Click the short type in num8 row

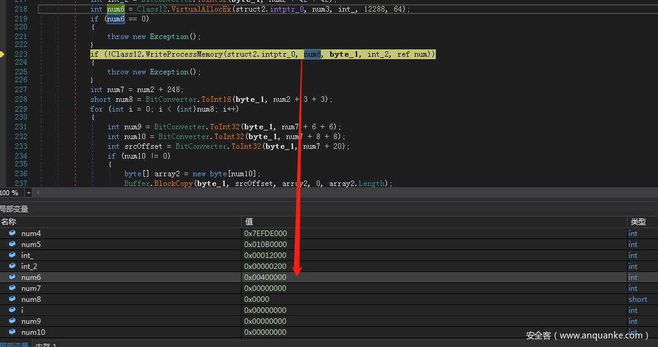tap(638, 299)
